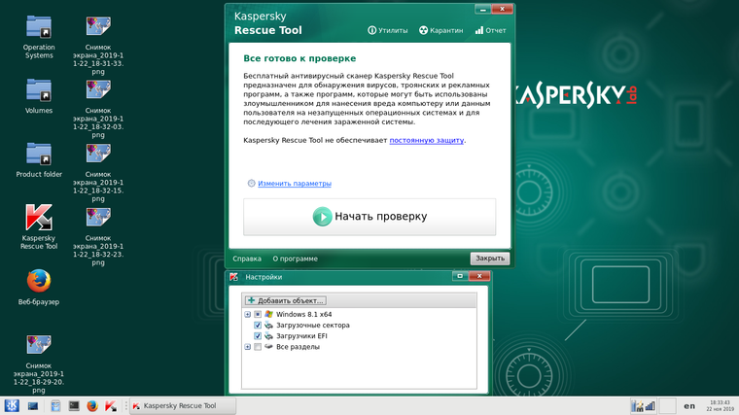
Task: Select the Загрузочные сектора row text
Action: [x=312, y=325]
